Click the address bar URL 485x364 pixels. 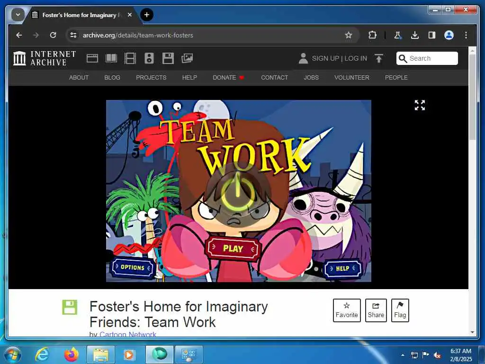tap(138, 35)
